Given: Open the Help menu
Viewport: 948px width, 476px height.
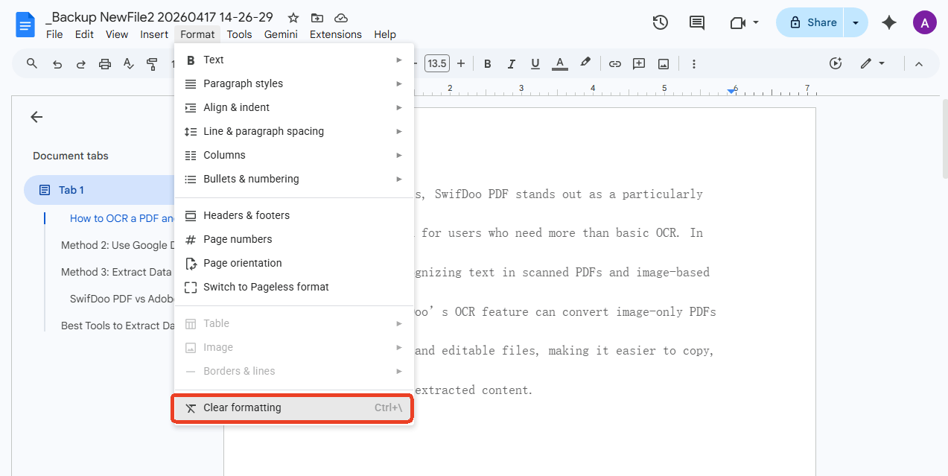Looking at the screenshot, I should click(x=385, y=34).
